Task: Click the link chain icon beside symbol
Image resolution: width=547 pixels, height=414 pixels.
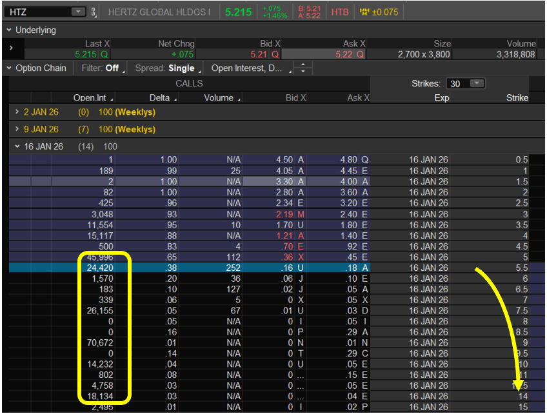Action: (x=94, y=12)
